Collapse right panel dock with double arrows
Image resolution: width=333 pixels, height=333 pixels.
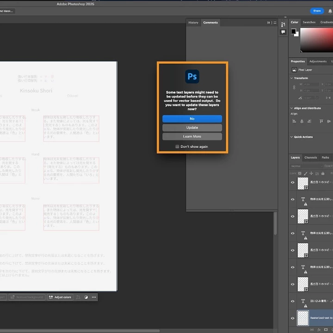pos(285,17)
